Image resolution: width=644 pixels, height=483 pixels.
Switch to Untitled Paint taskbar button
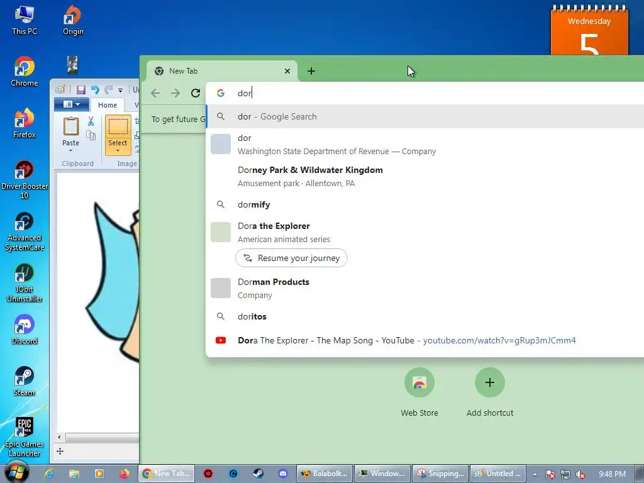coord(498,474)
